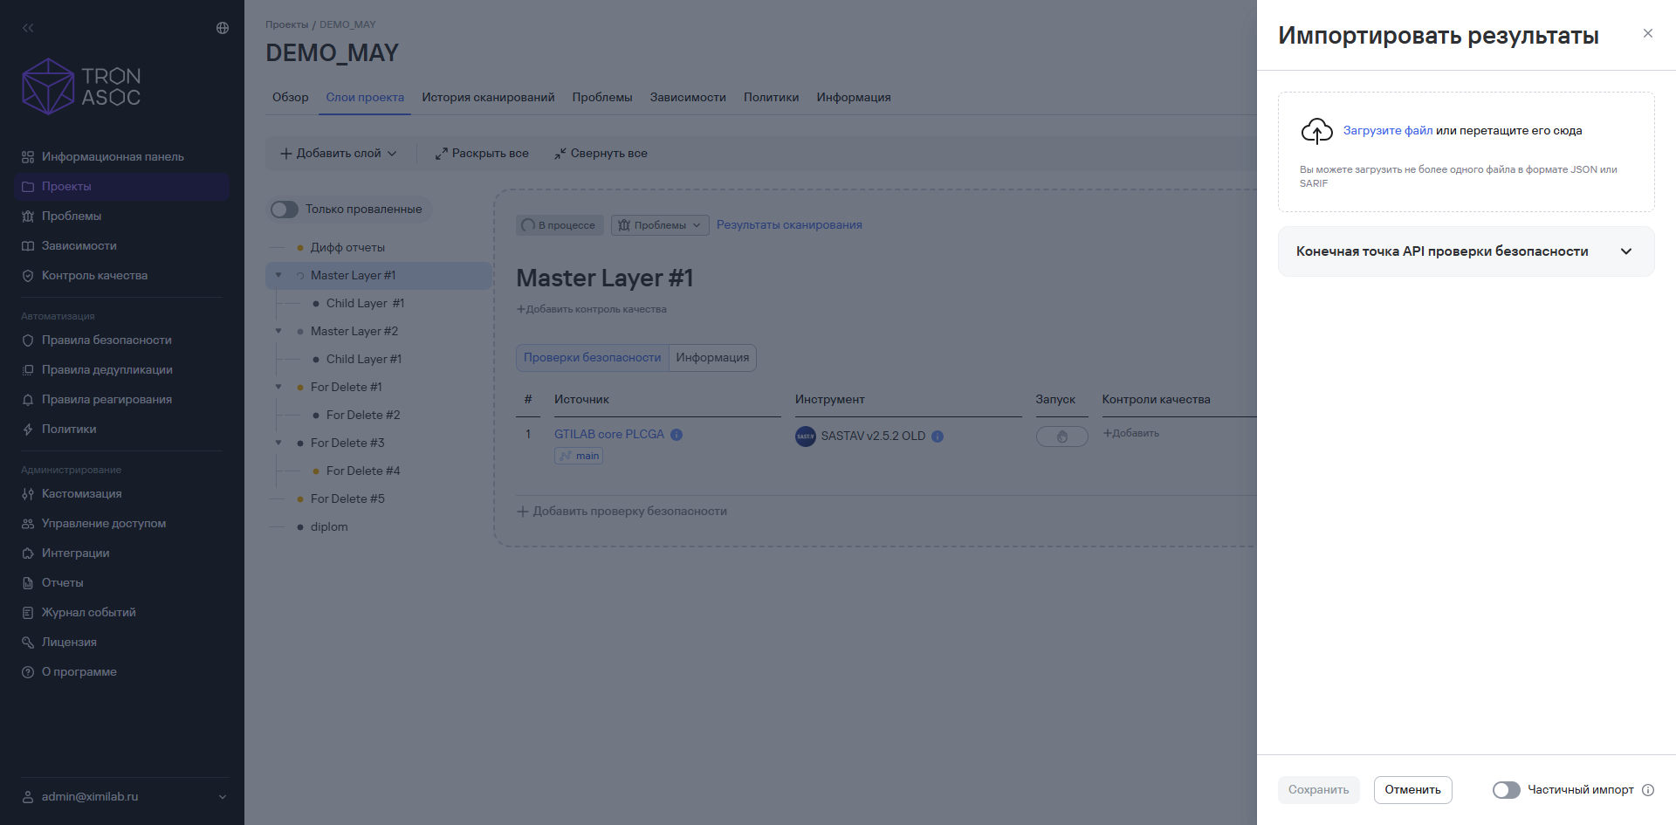Toggle Только проваленные switch

(285, 210)
